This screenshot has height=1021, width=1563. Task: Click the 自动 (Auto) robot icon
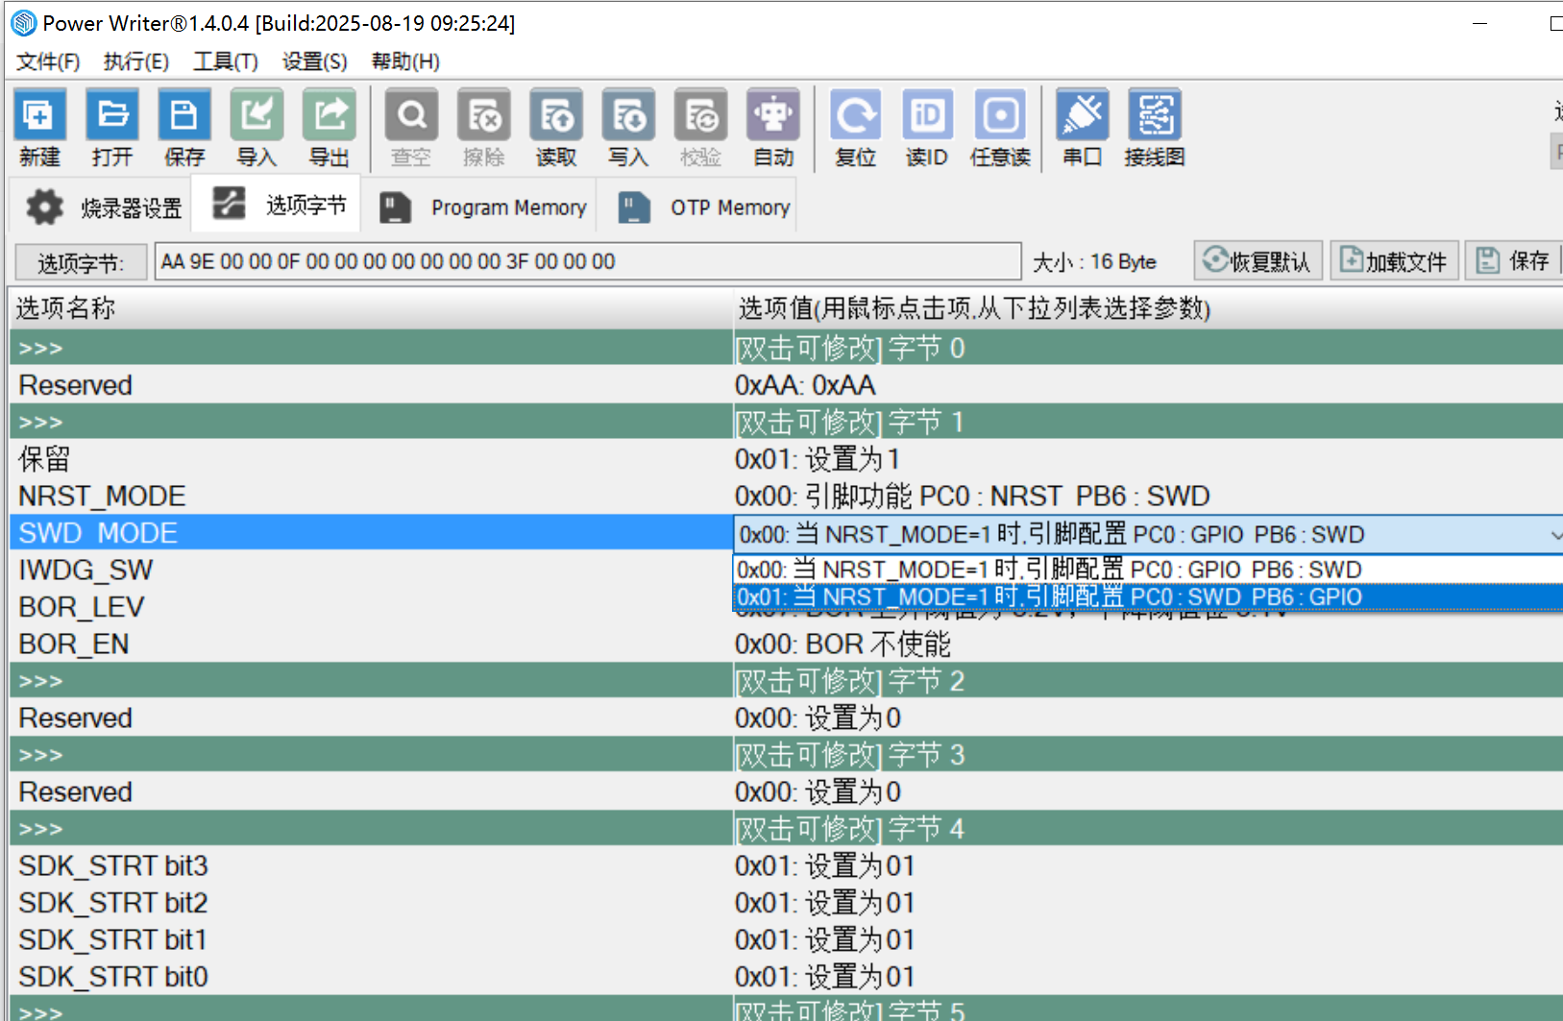(773, 128)
